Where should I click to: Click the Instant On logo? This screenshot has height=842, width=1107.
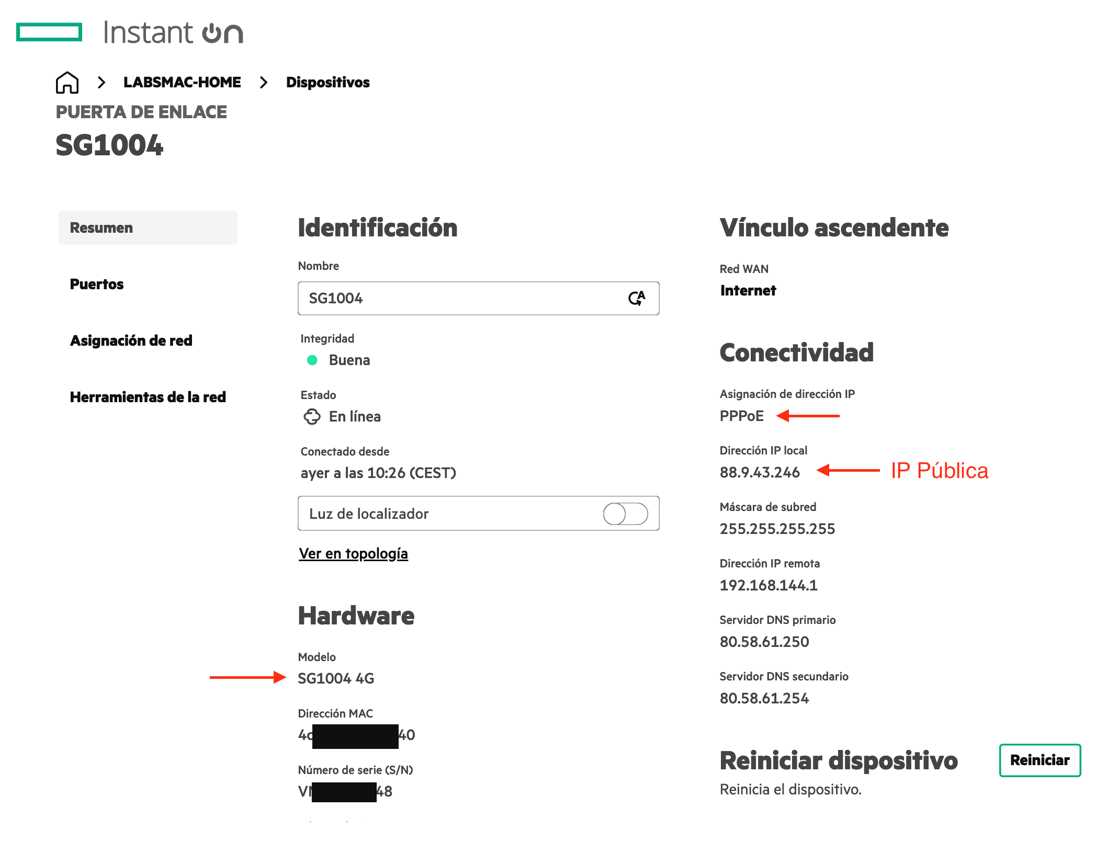[x=173, y=32]
